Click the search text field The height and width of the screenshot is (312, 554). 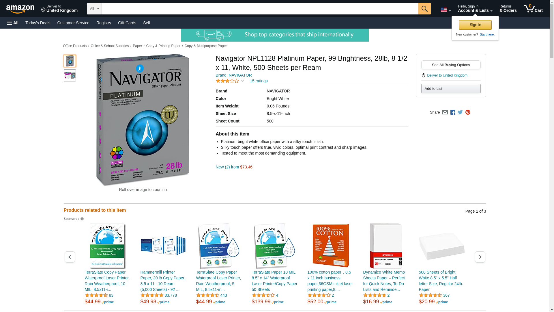pyautogui.click(x=260, y=9)
